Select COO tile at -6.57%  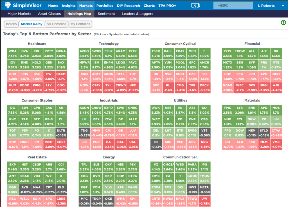(x=61, y=88)
